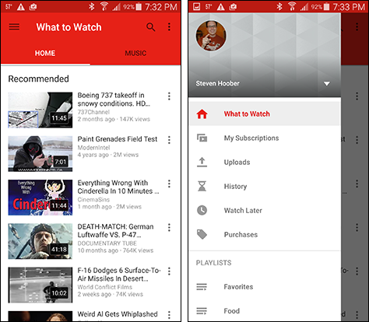Screen dimensions: 369x322
Task: Tap the Uploads arrow icon
Action: [x=202, y=162]
